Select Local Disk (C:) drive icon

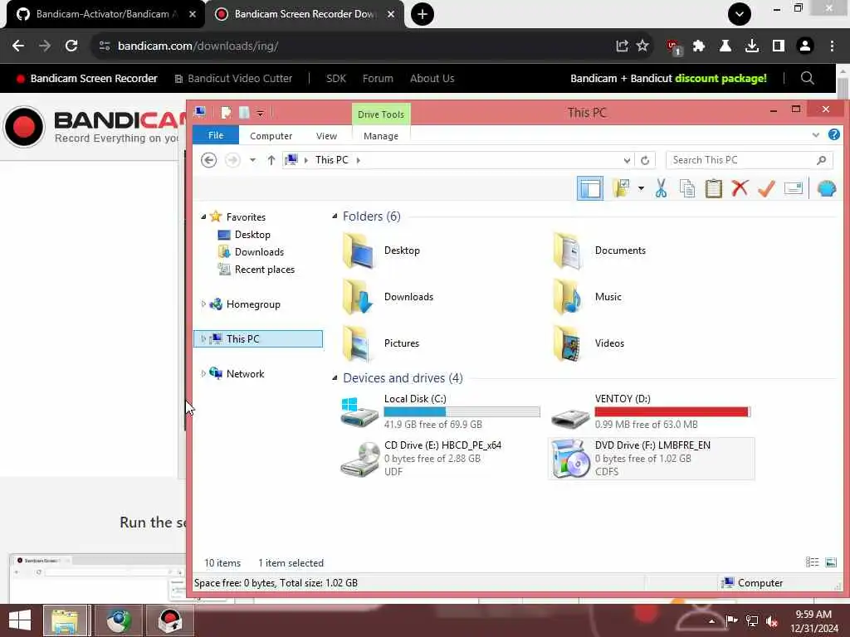[x=359, y=411]
